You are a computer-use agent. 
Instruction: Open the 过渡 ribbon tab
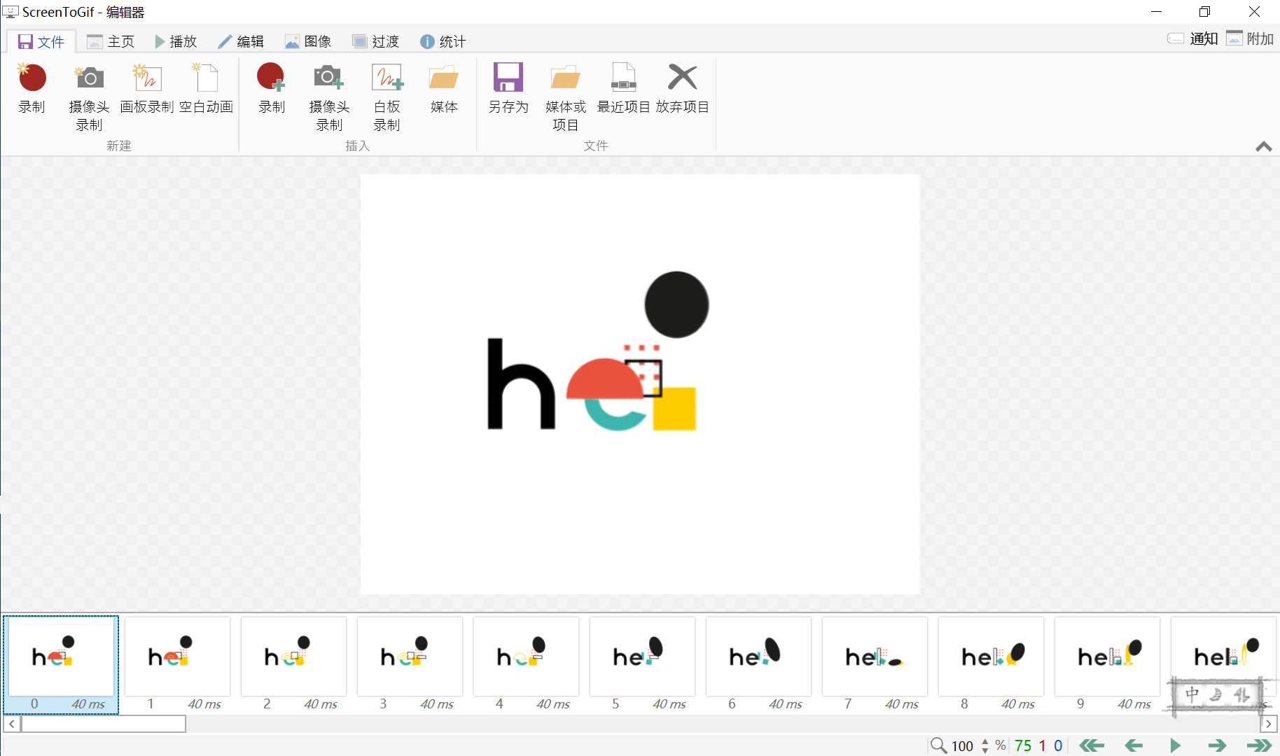point(376,41)
